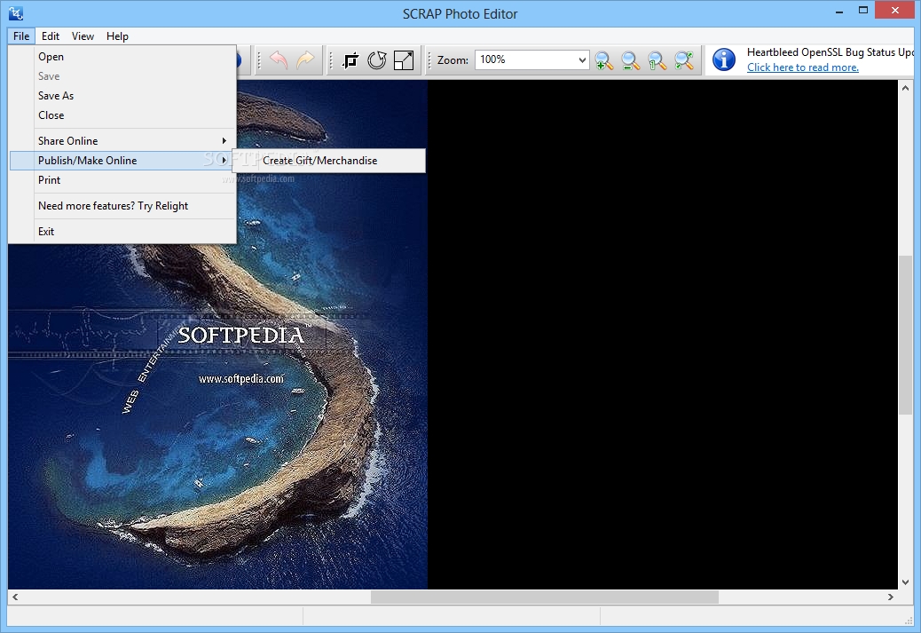Click the horizontal scrollbar right arrow
Image resolution: width=921 pixels, height=633 pixels.
[891, 597]
